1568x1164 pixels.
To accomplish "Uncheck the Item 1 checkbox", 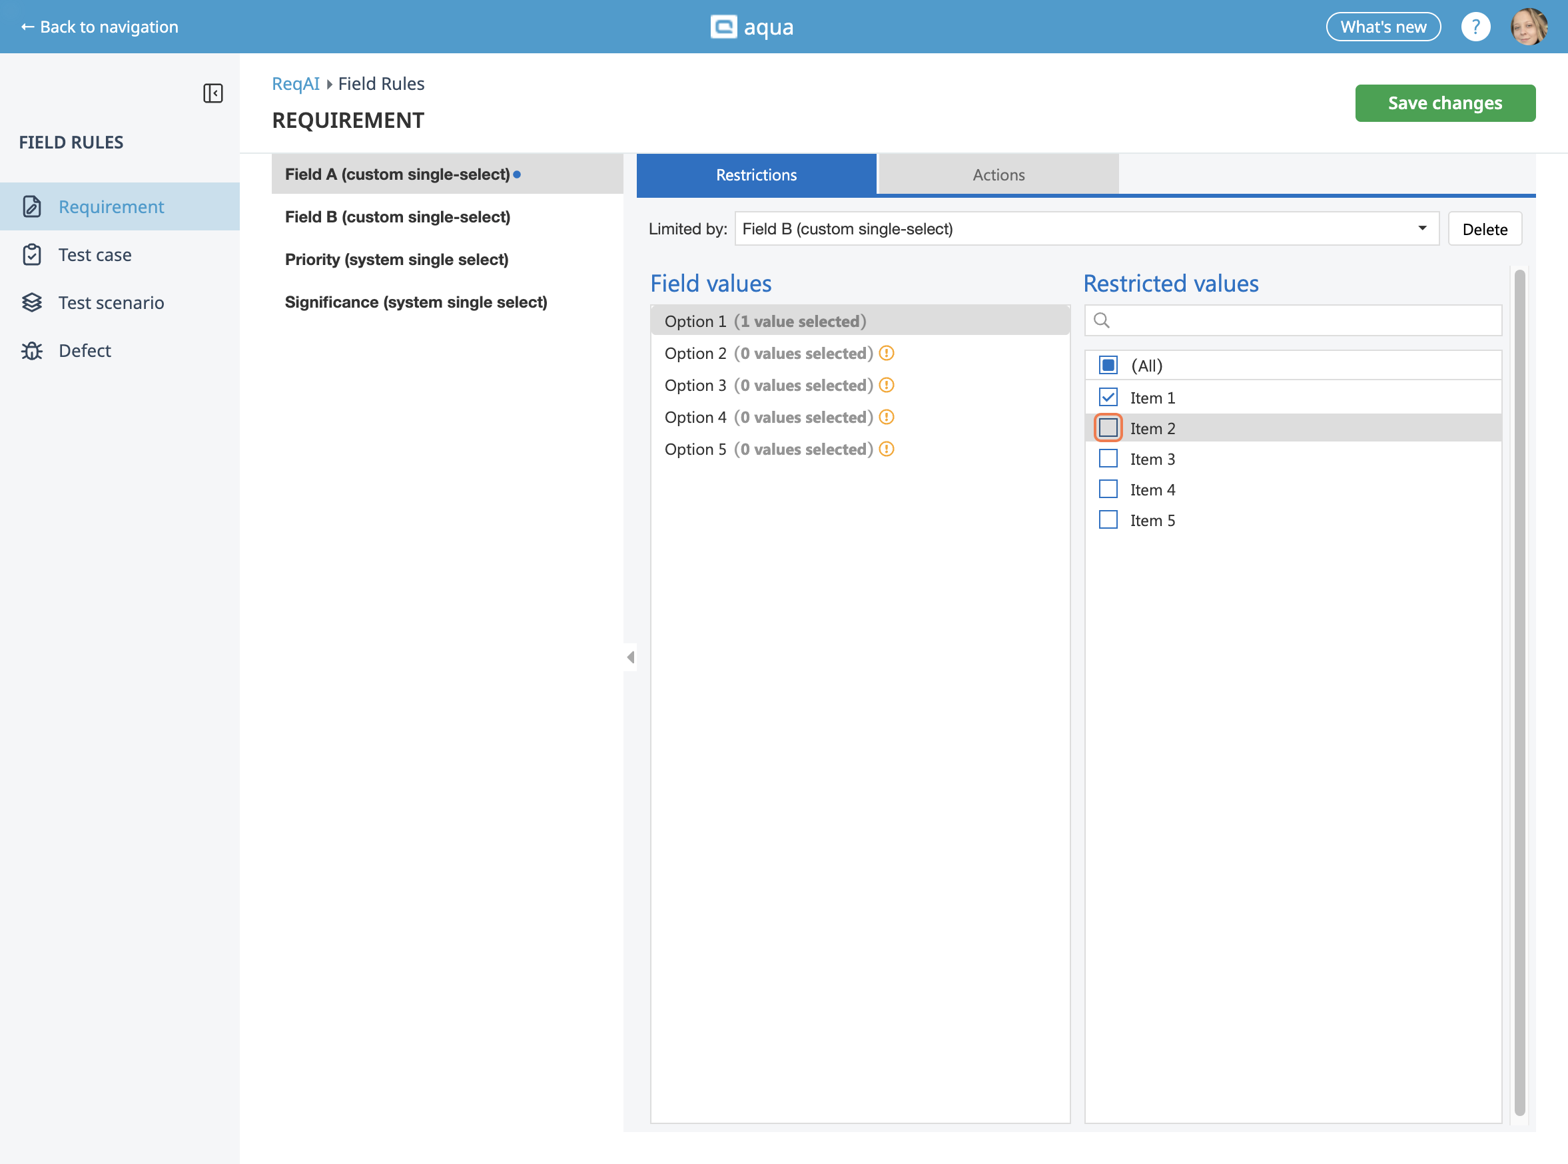I will 1108,398.
